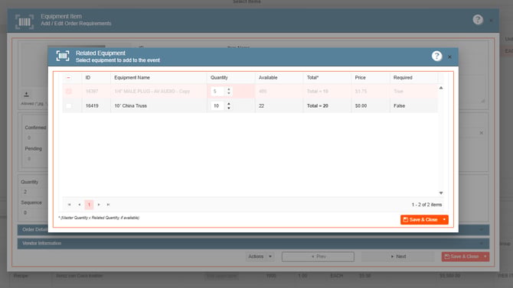Go to the previous page of results
The width and height of the screenshot is (513, 288).
tap(79, 205)
